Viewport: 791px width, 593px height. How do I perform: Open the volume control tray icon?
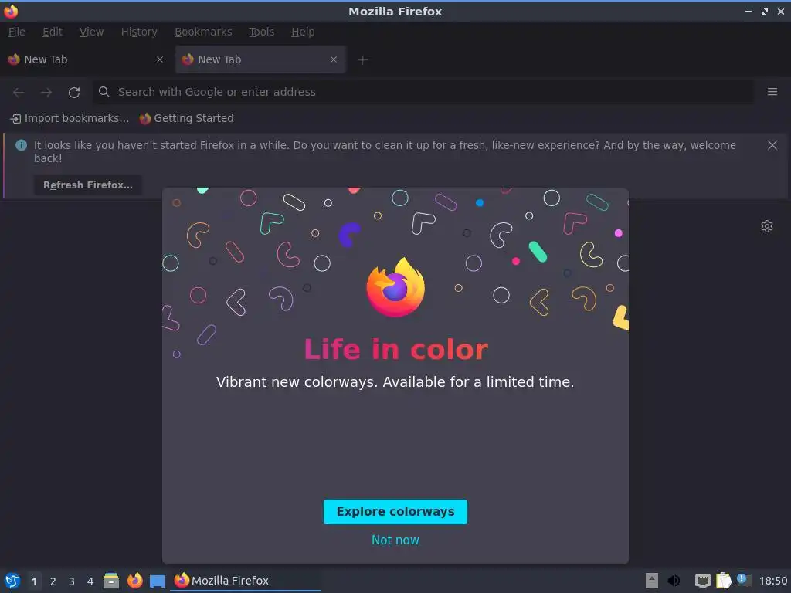coord(674,581)
